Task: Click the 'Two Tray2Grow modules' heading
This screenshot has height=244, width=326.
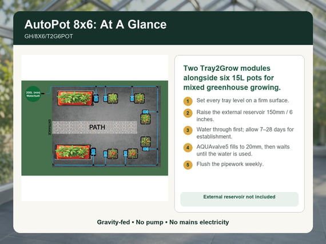Action: [x=232, y=78]
